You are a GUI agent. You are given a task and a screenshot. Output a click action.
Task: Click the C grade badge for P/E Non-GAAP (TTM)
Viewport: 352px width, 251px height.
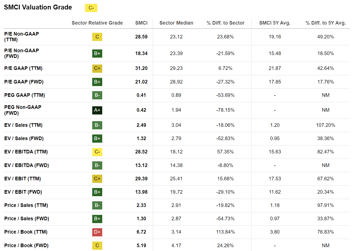click(x=97, y=37)
